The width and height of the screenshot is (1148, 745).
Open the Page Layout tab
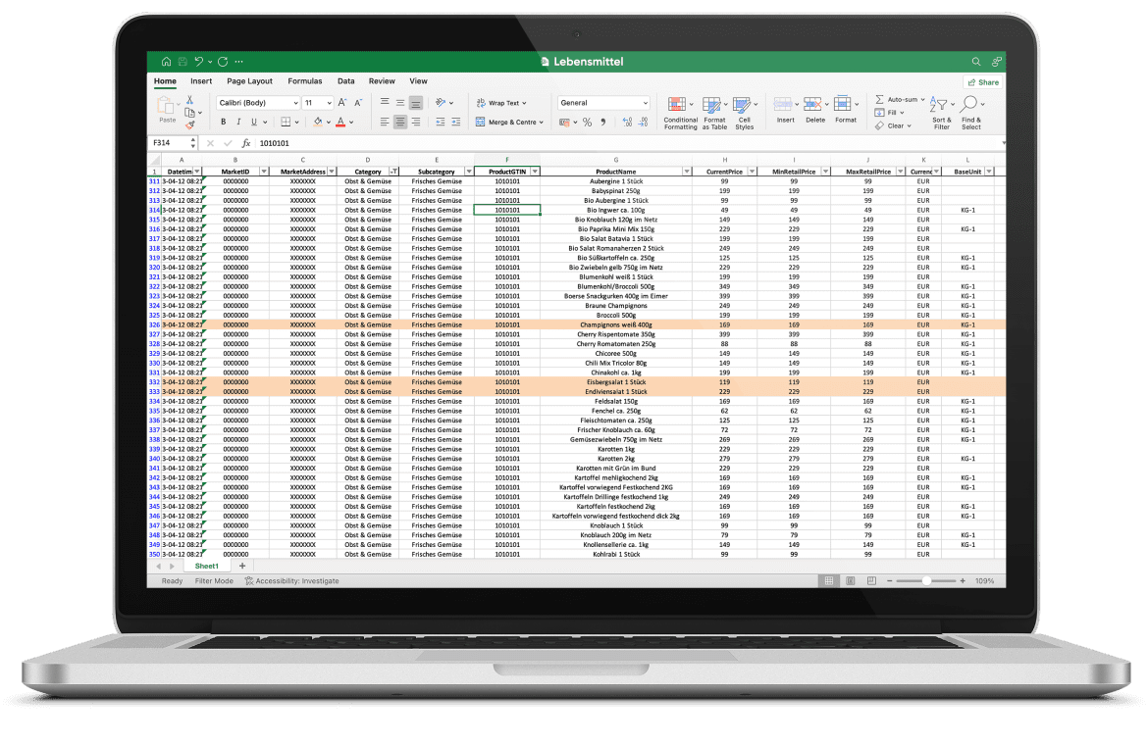249,81
